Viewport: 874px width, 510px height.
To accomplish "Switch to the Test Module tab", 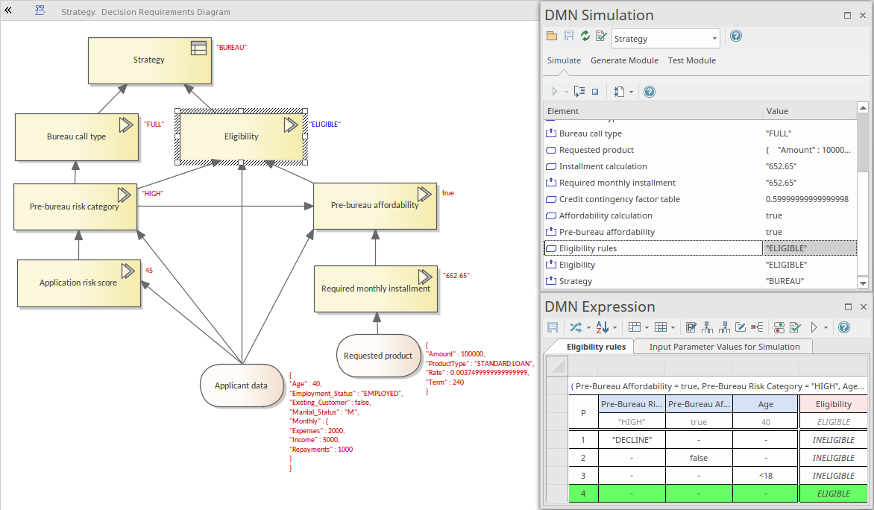I will [691, 60].
